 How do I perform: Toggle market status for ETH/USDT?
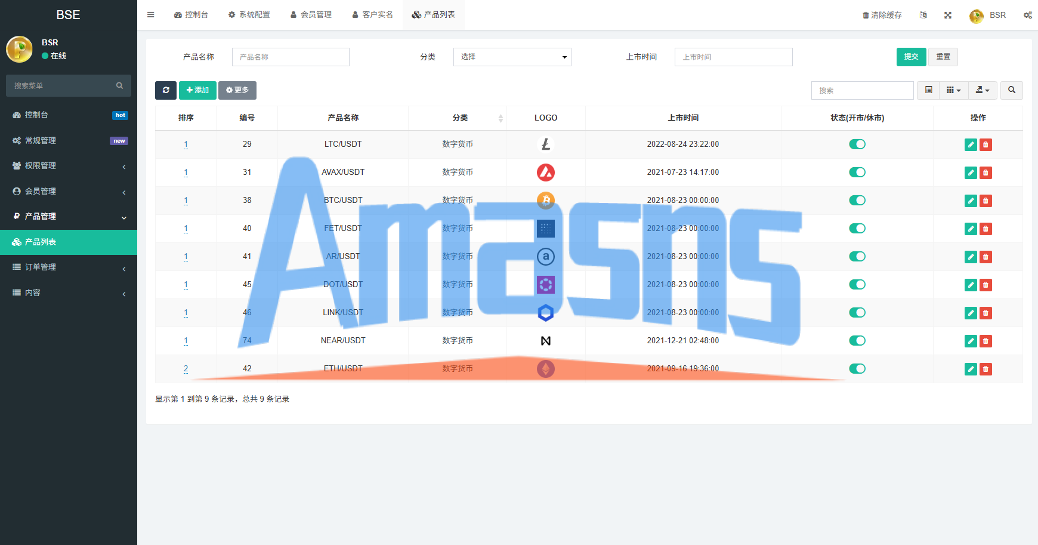tap(857, 368)
